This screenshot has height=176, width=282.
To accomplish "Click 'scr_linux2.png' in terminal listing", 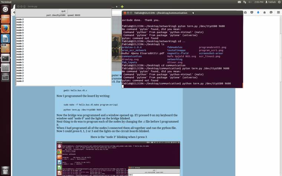I will tap(210, 56).
